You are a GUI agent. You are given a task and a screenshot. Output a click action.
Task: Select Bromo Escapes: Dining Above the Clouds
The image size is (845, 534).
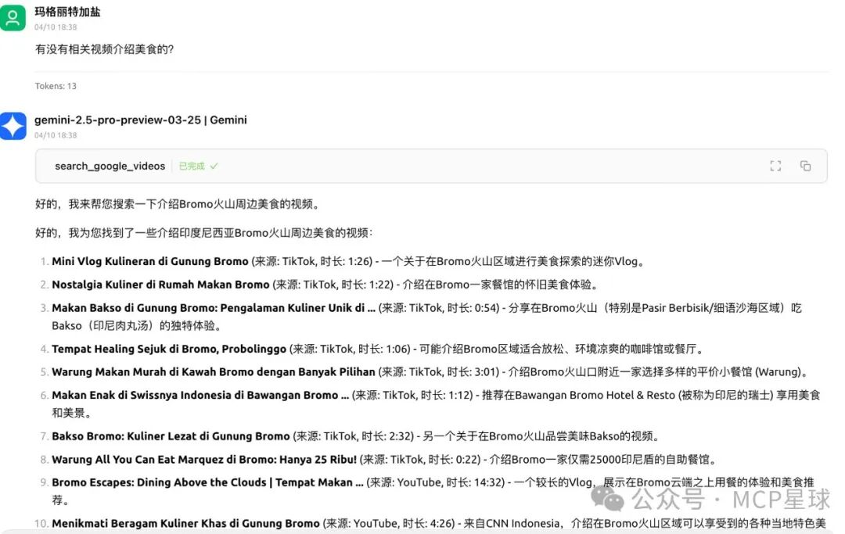207,482
